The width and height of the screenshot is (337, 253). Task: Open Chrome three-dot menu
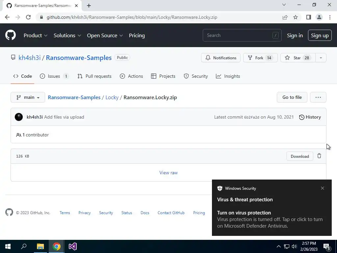pyautogui.click(x=330, y=17)
